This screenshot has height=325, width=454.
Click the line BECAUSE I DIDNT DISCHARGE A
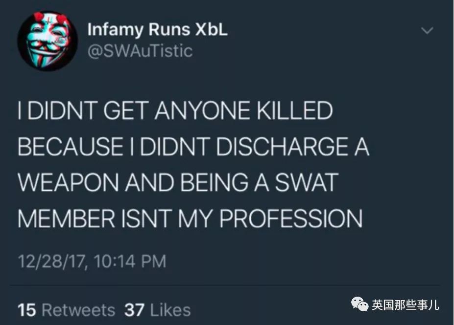(193, 147)
